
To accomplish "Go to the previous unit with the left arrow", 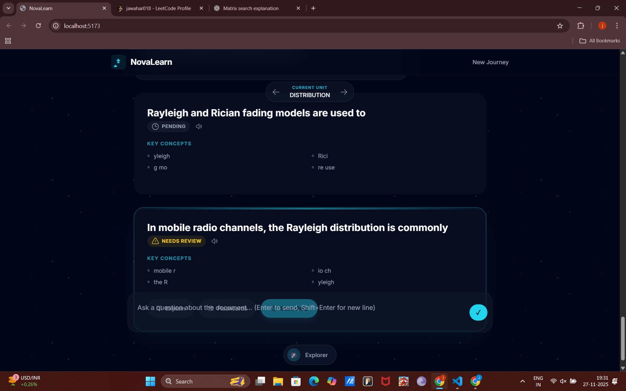I will click(276, 92).
